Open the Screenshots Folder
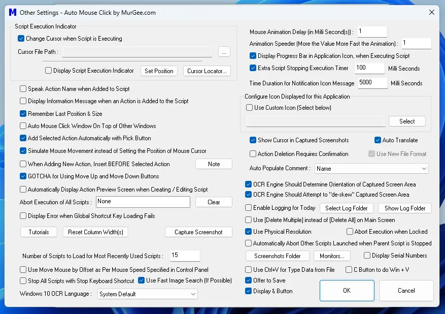The width and height of the screenshot is (445, 314). point(277,256)
